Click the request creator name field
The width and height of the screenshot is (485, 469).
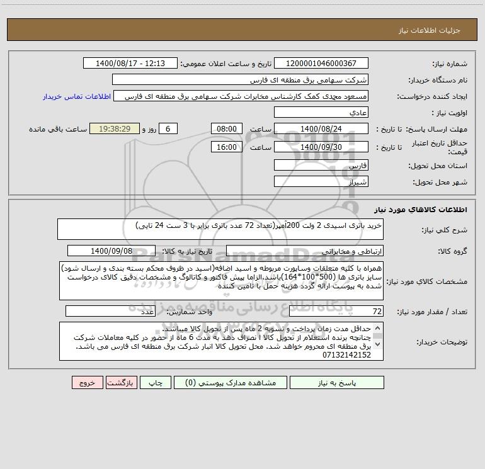(241, 96)
